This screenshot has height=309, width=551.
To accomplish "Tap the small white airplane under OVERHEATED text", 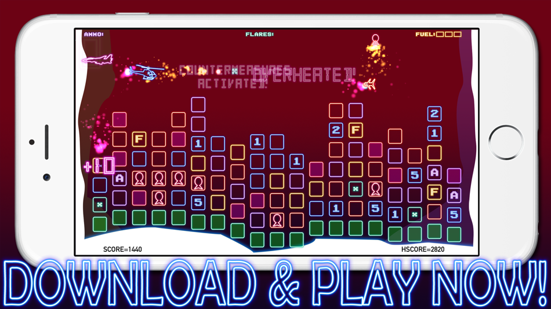I will pos(369,84).
